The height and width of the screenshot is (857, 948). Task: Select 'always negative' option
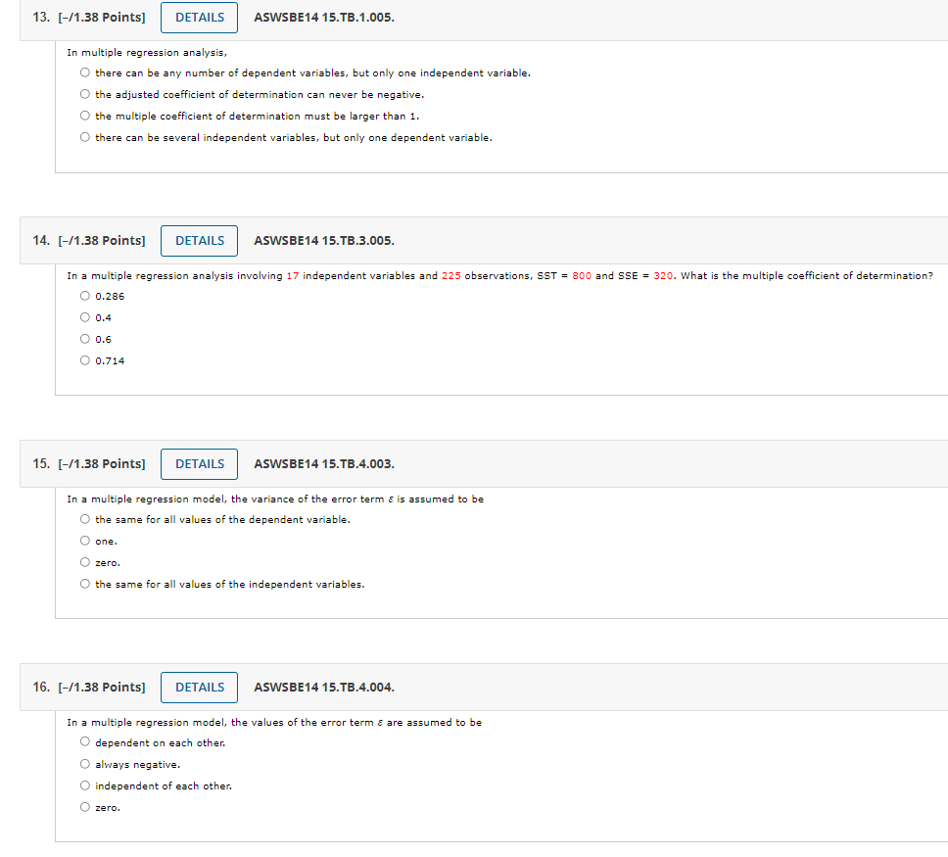(84, 764)
